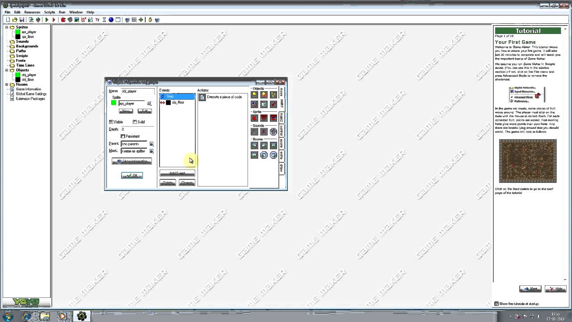Open the Mask selection menu
The image size is (572, 322).
pos(151,151)
